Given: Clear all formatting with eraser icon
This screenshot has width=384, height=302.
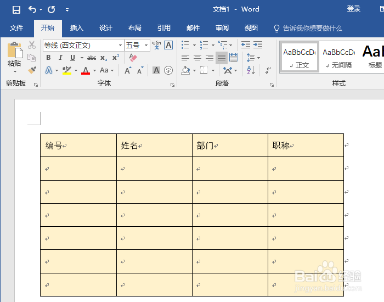Looking at the screenshot, I should click(133, 58).
